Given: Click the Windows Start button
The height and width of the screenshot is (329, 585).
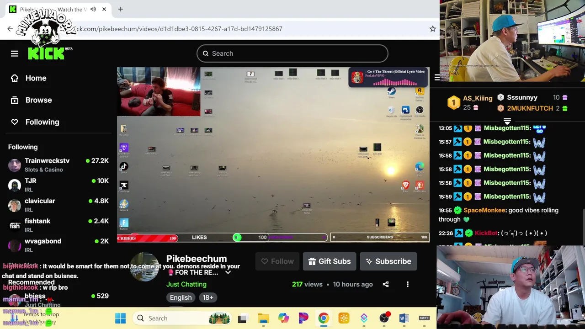Looking at the screenshot, I should pos(120,318).
